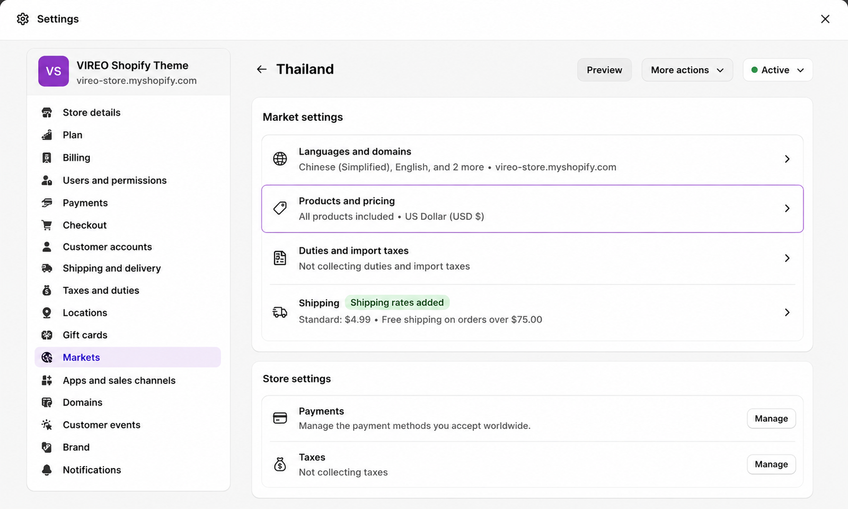Open Apps and sales channels link
This screenshot has height=509, width=848.
coord(128,380)
